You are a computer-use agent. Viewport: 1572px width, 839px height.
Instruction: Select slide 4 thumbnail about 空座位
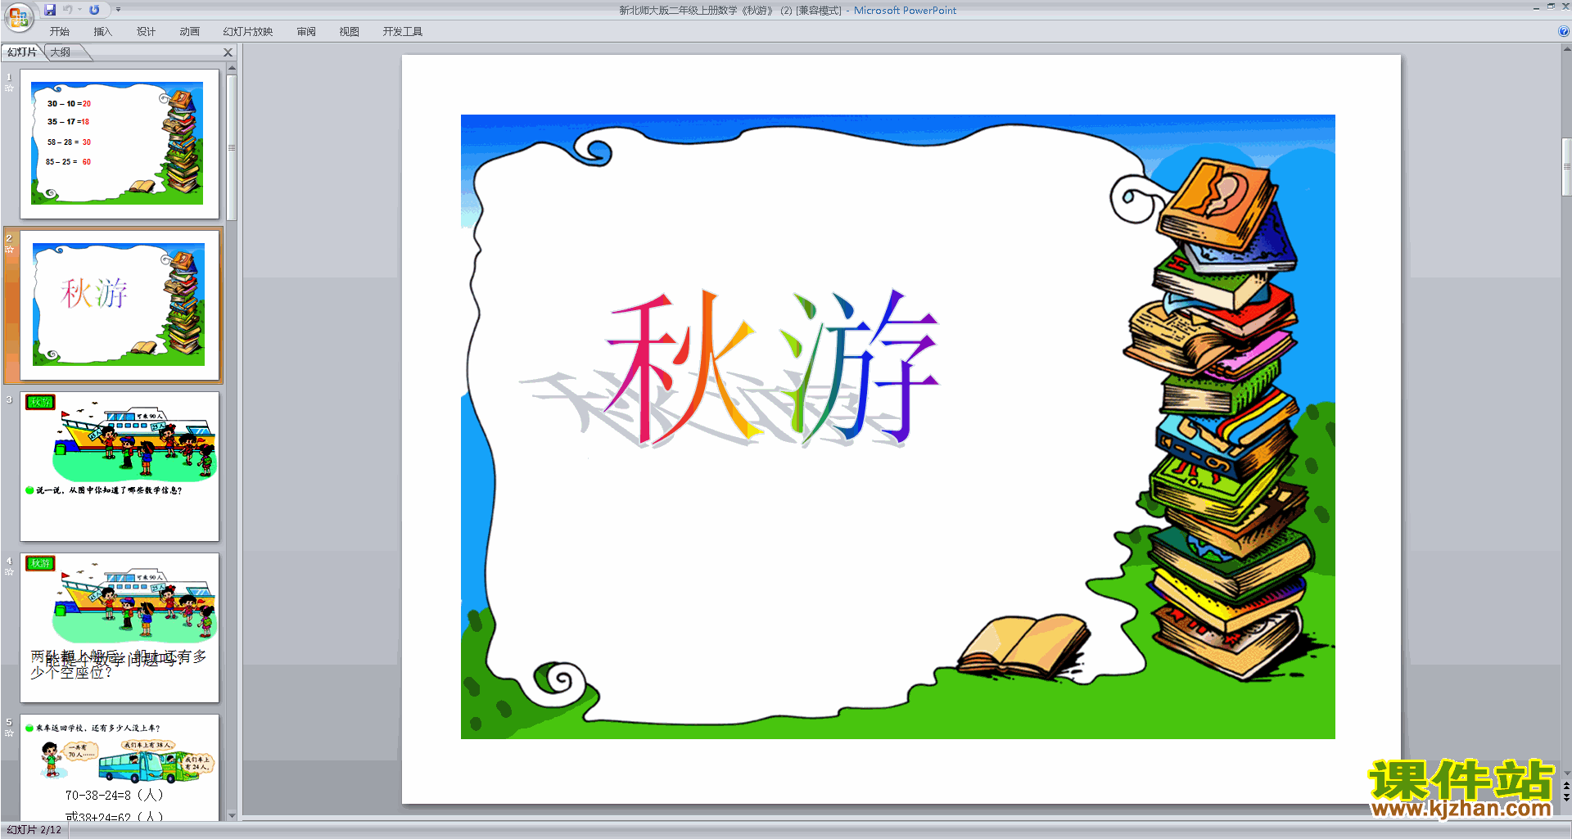click(x=120, y=628)
